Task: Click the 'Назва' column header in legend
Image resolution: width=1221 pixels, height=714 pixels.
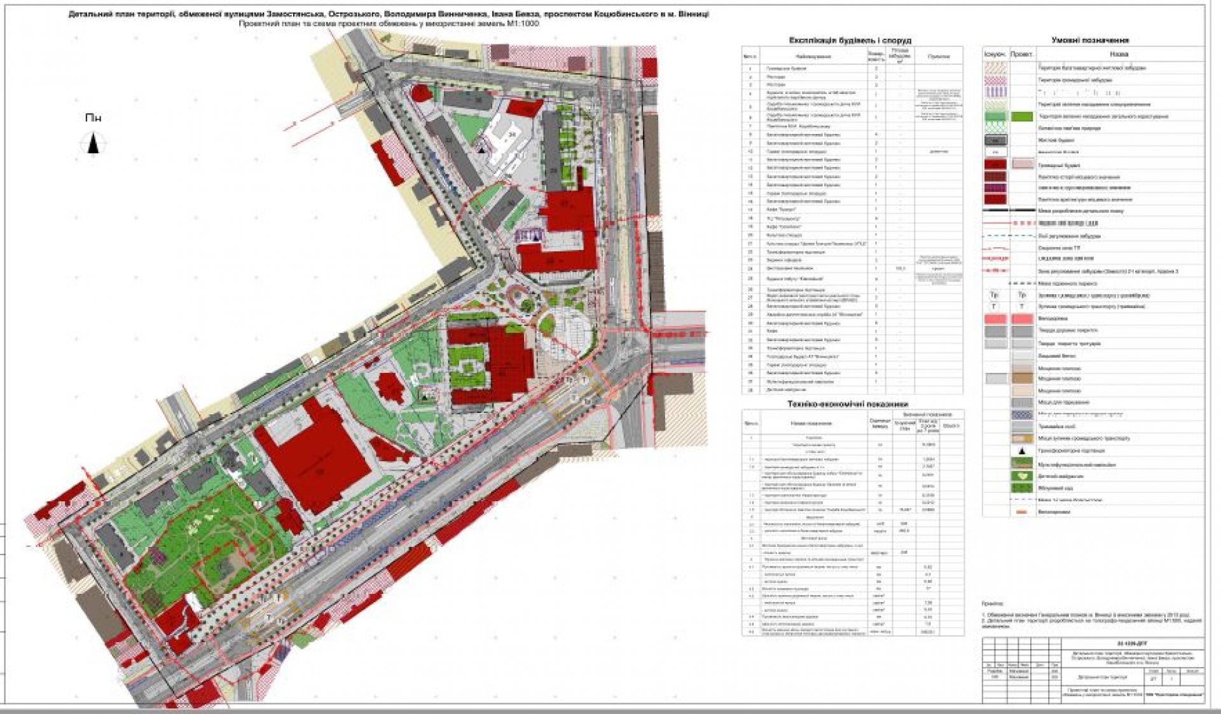Action: [1119, 55]
